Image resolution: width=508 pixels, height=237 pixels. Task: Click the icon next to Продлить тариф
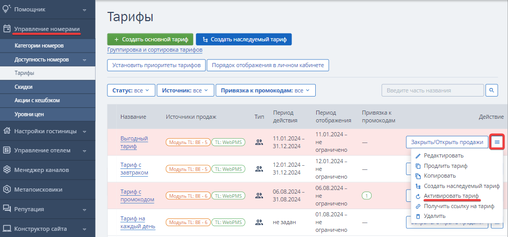pyautogui.click(x=418, y=166)
